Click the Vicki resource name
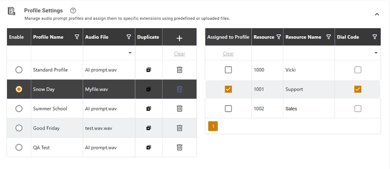 click(x=290, y=70)
